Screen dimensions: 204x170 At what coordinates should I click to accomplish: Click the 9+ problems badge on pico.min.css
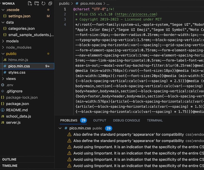tap(47, 66)
